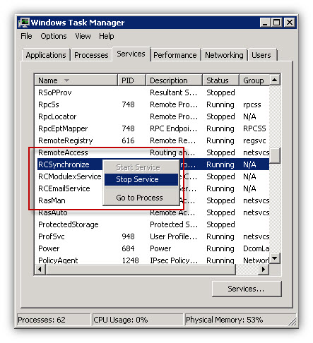Choose Go to Process in context menu
The height and width of the screenshot is (343, 313).
point(141,198)
